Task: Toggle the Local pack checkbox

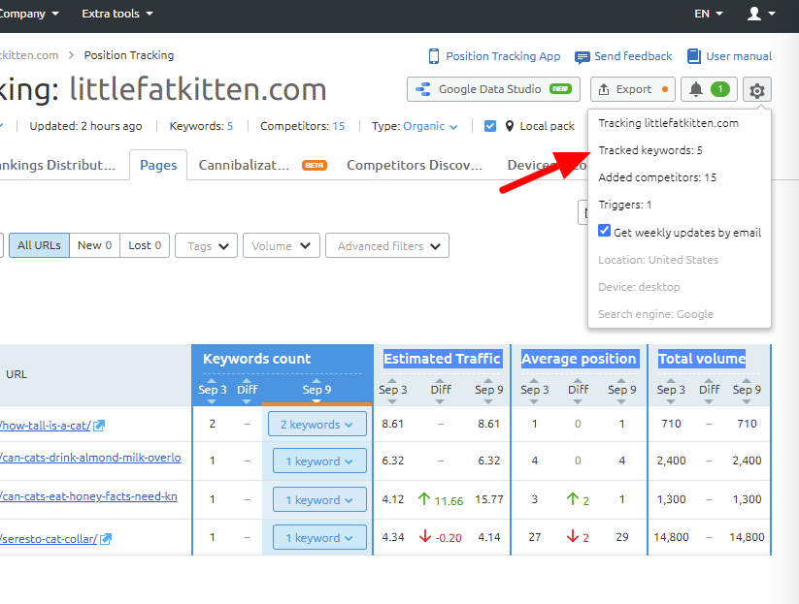Action: (x=489, y=126)
